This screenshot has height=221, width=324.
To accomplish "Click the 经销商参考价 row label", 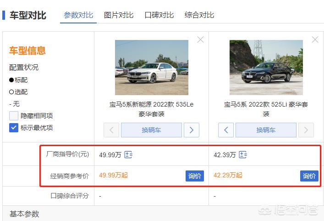I will (70, 176).
